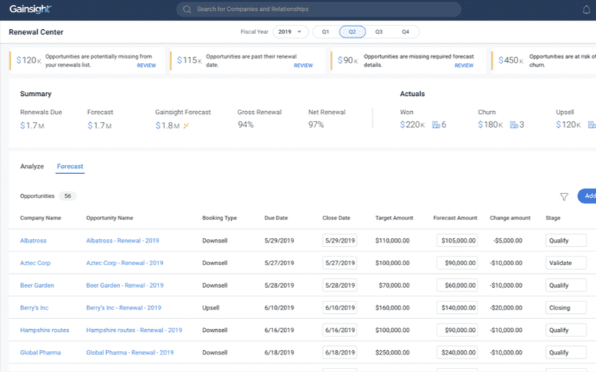Click the Gainsight Forecast magic wand icon
This screenshot has height=372, width=596.
click(186, 126)
